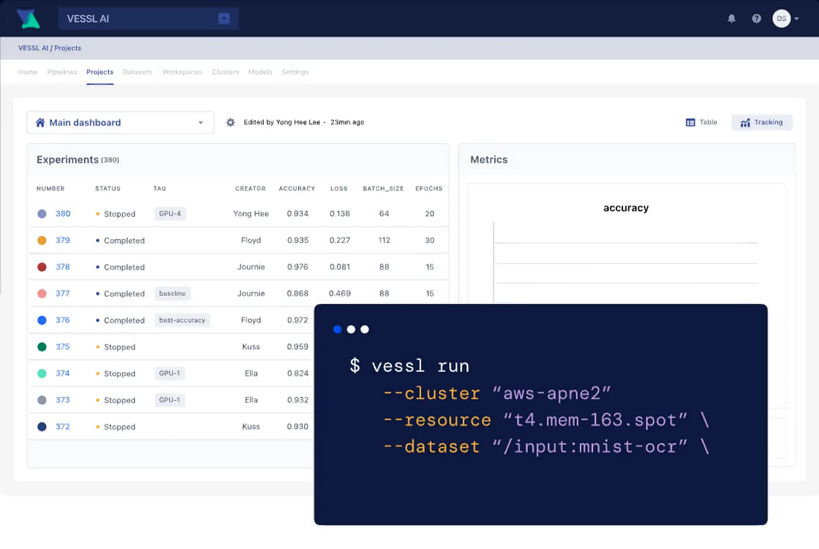Go to the Home tab

27,72
